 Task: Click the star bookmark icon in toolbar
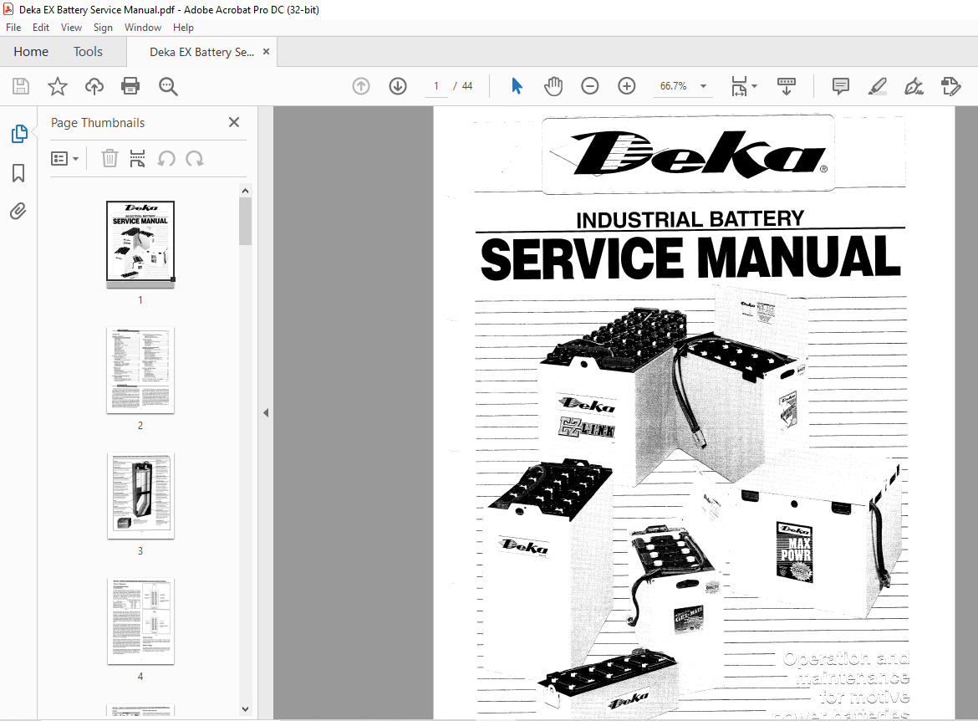pos(57,86)
